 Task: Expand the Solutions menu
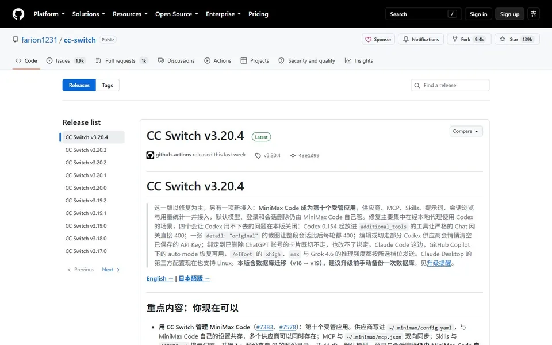(x=89, y=14)
